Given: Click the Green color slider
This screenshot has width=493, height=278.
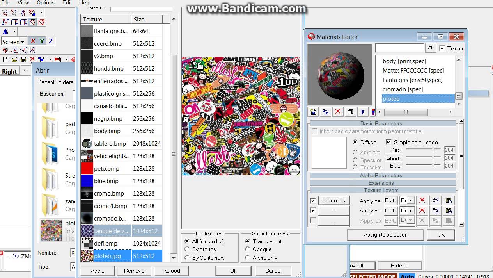Looking at the screenshot, I should [423, 157].
